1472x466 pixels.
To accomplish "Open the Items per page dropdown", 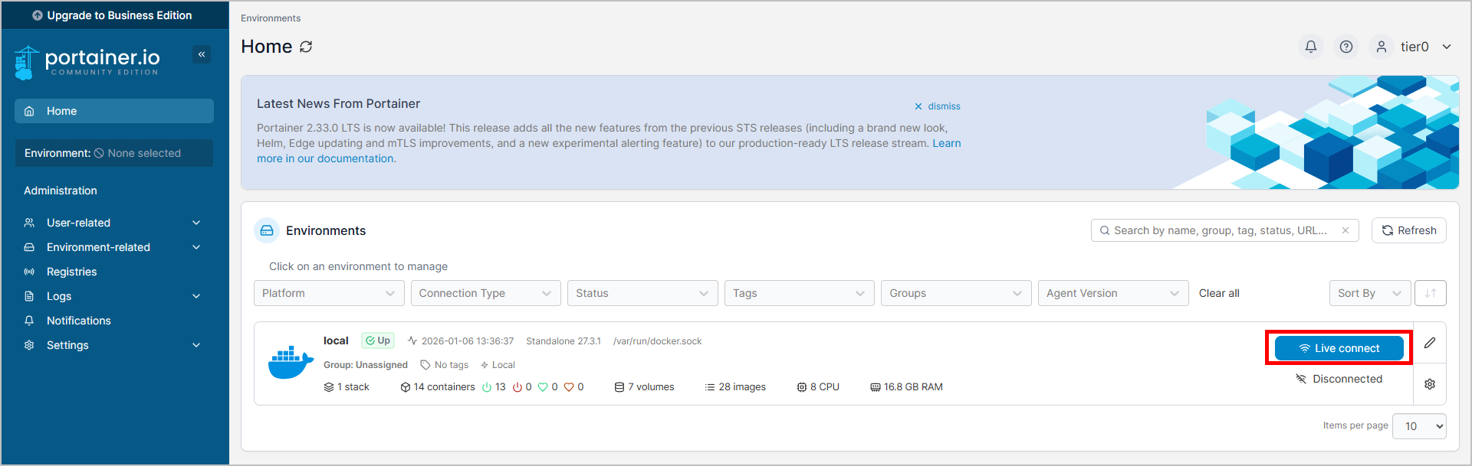I will pos(1419,426).
